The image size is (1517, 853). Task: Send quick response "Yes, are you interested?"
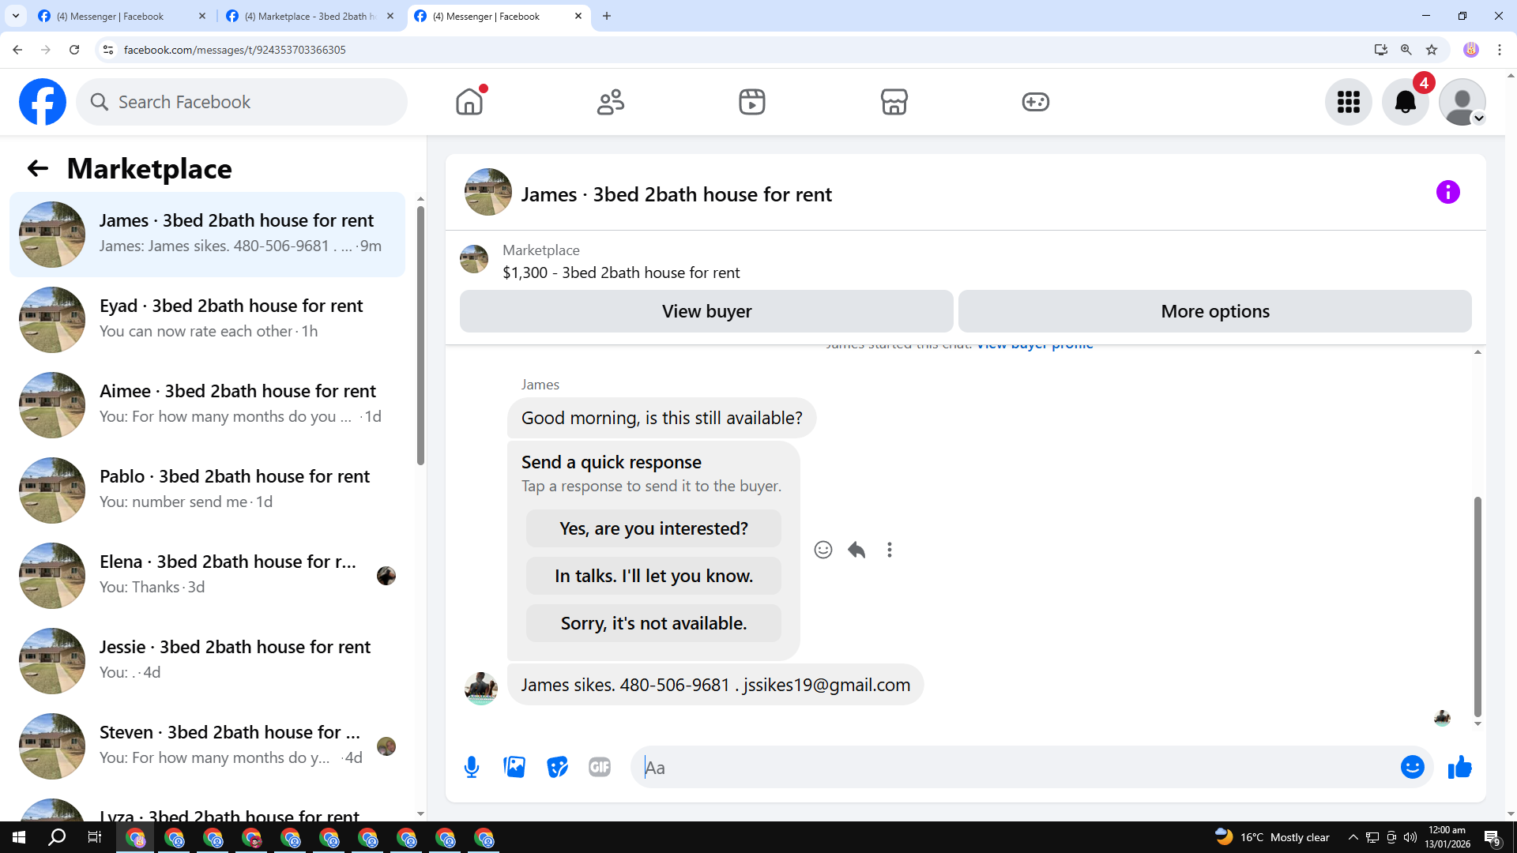[653, 528]
